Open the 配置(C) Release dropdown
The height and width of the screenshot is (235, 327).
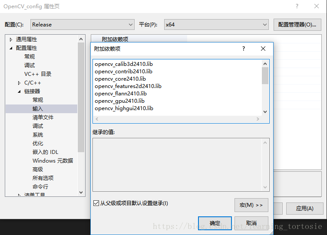[83, 25]
